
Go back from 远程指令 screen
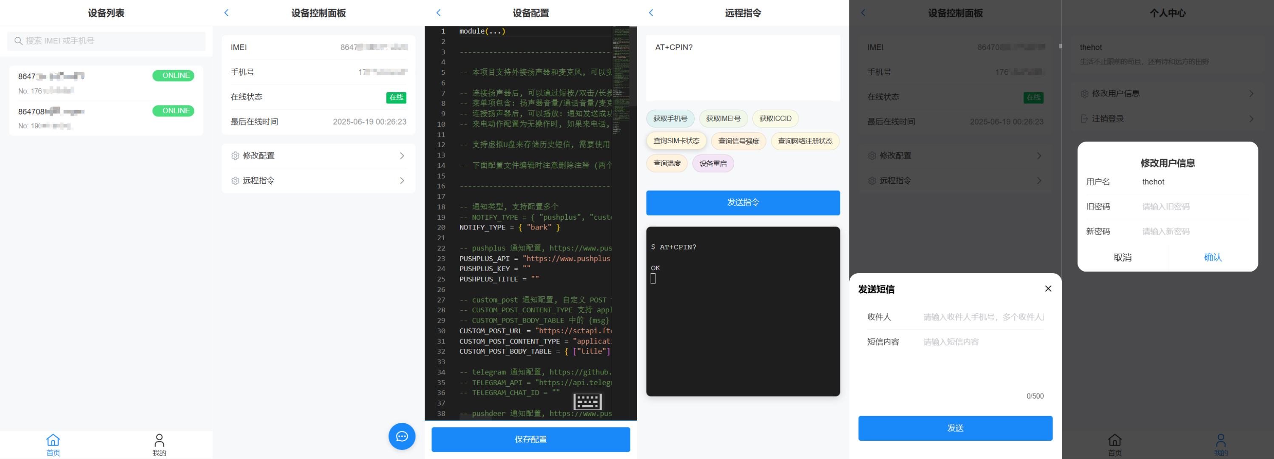pyautogui.click(x=651, y=13)
